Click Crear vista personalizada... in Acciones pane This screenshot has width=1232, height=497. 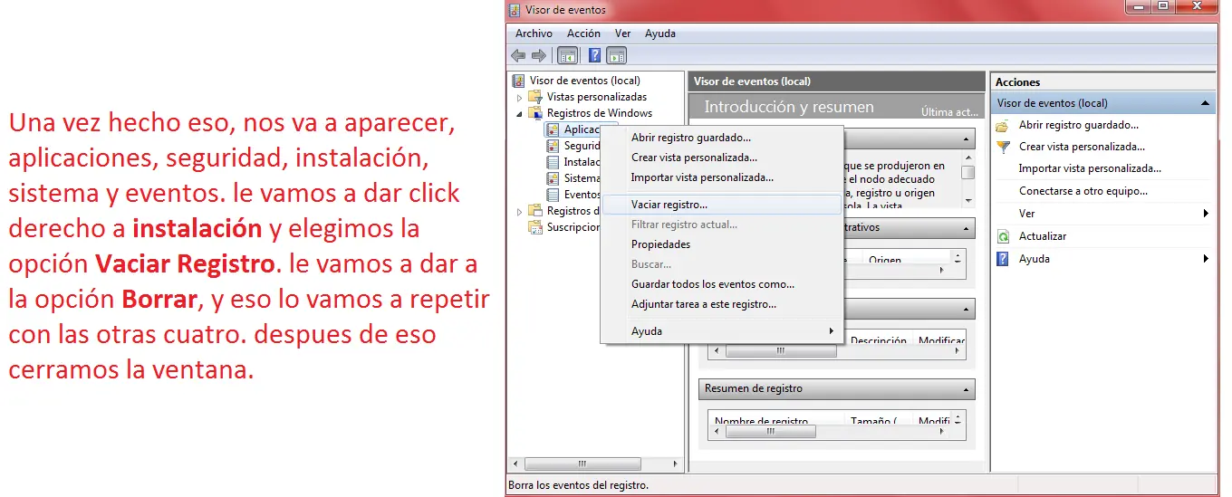pos(1082,147)
